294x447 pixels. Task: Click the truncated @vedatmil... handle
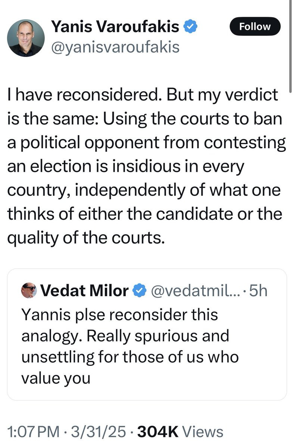pyautogui.click(x=196, y=291)
